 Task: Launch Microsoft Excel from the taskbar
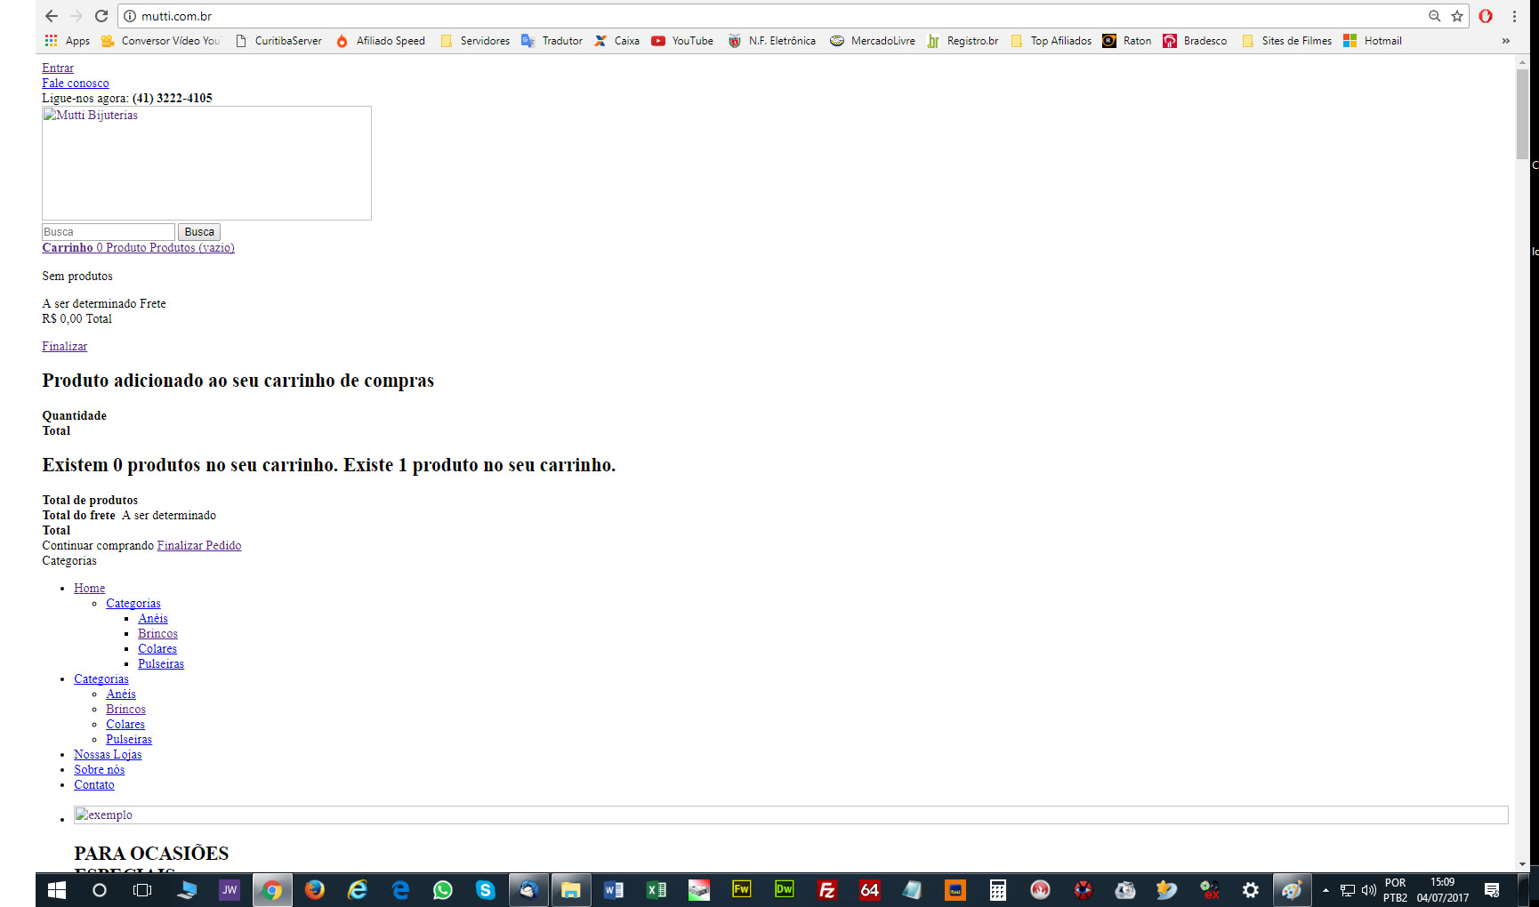(657, 890)
